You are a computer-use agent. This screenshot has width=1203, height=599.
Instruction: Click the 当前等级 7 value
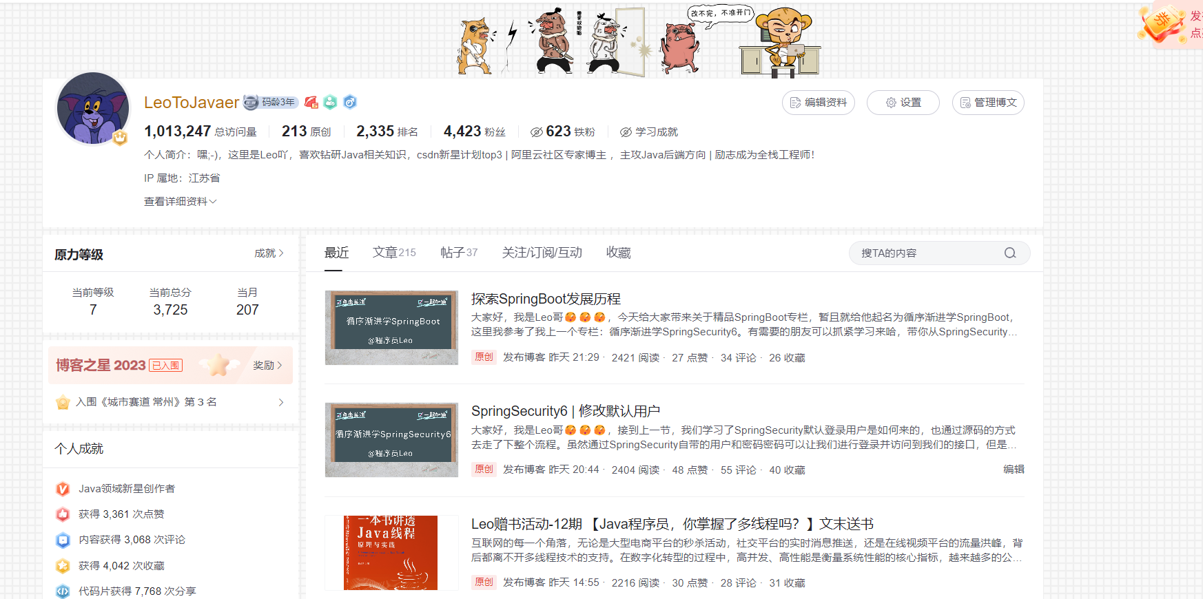[x=93, y=310]
